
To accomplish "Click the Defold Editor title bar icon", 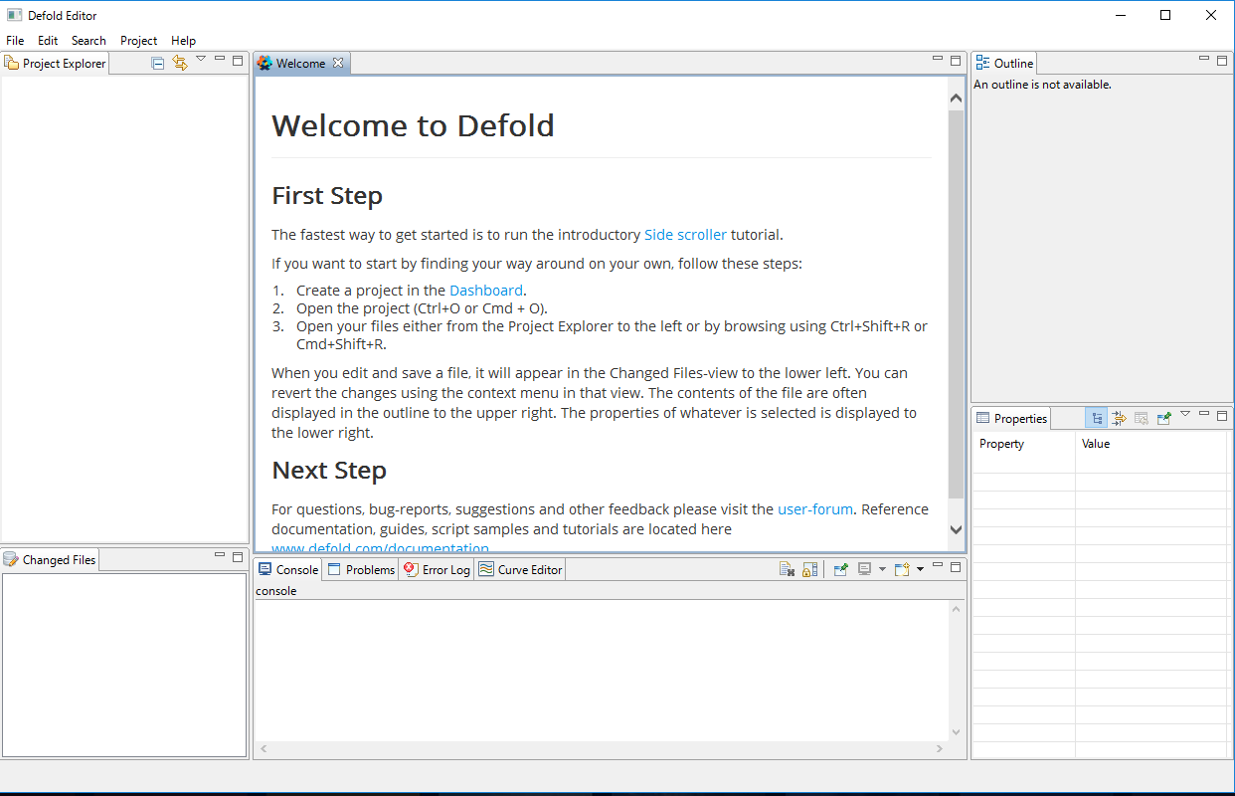I will pyautogui.click(x=15, y=15).
